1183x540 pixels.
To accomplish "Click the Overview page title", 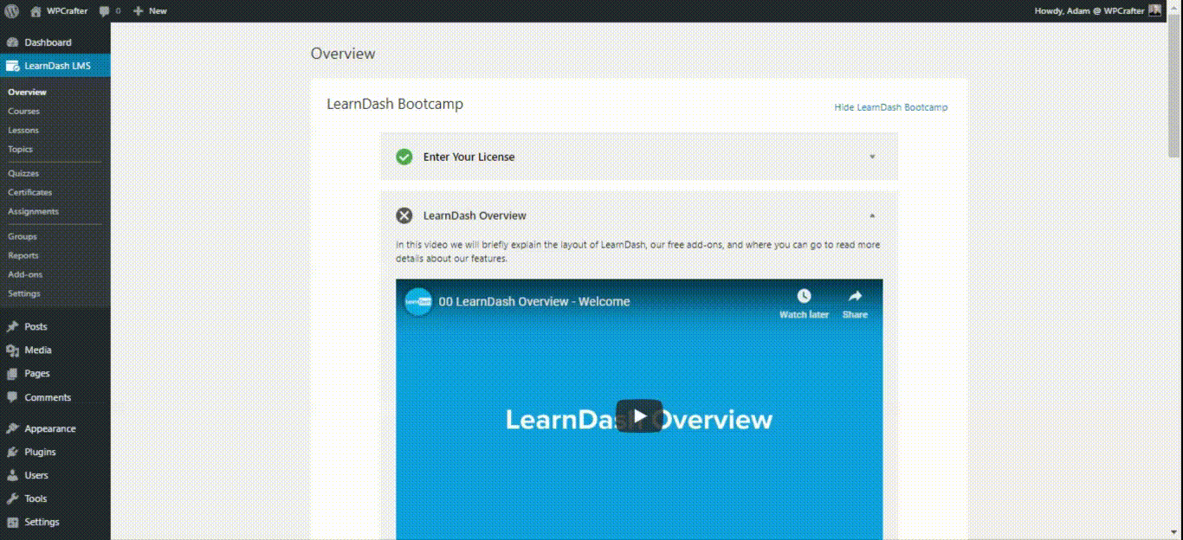I will coord(343,54).
